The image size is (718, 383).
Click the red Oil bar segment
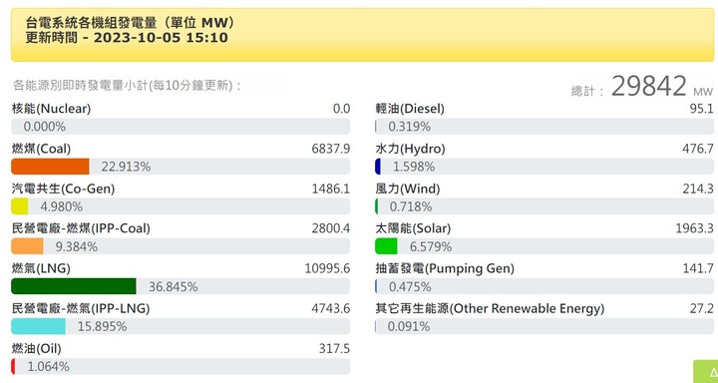pyautogui.click(x=13, y=366)
